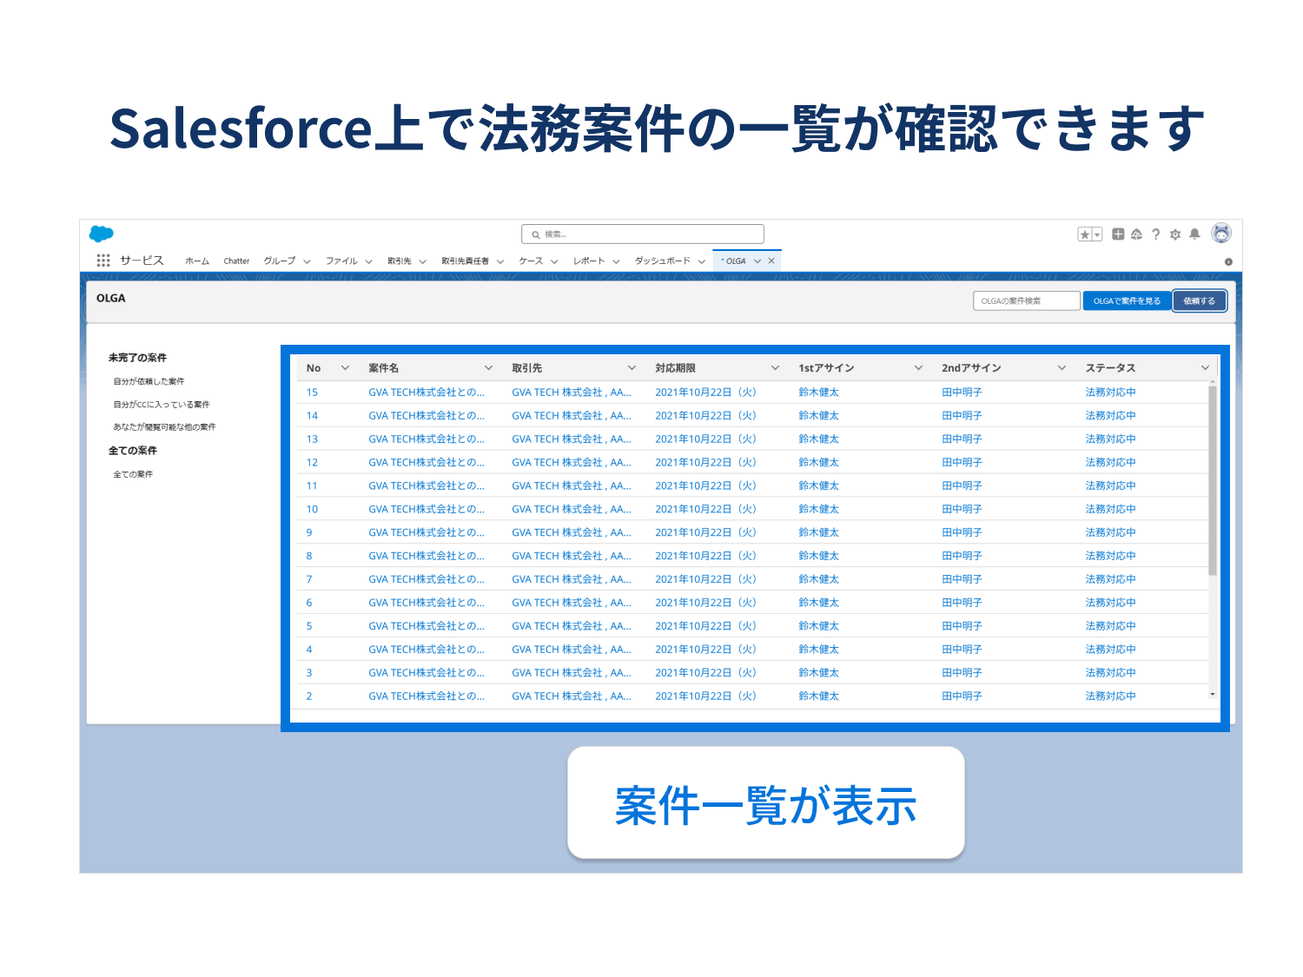Image resolution: width=1303 pixels, height=977 pixels.
Task: Open the Help question mark icon
Action: pyautogui.click(x=1155, y=234)
